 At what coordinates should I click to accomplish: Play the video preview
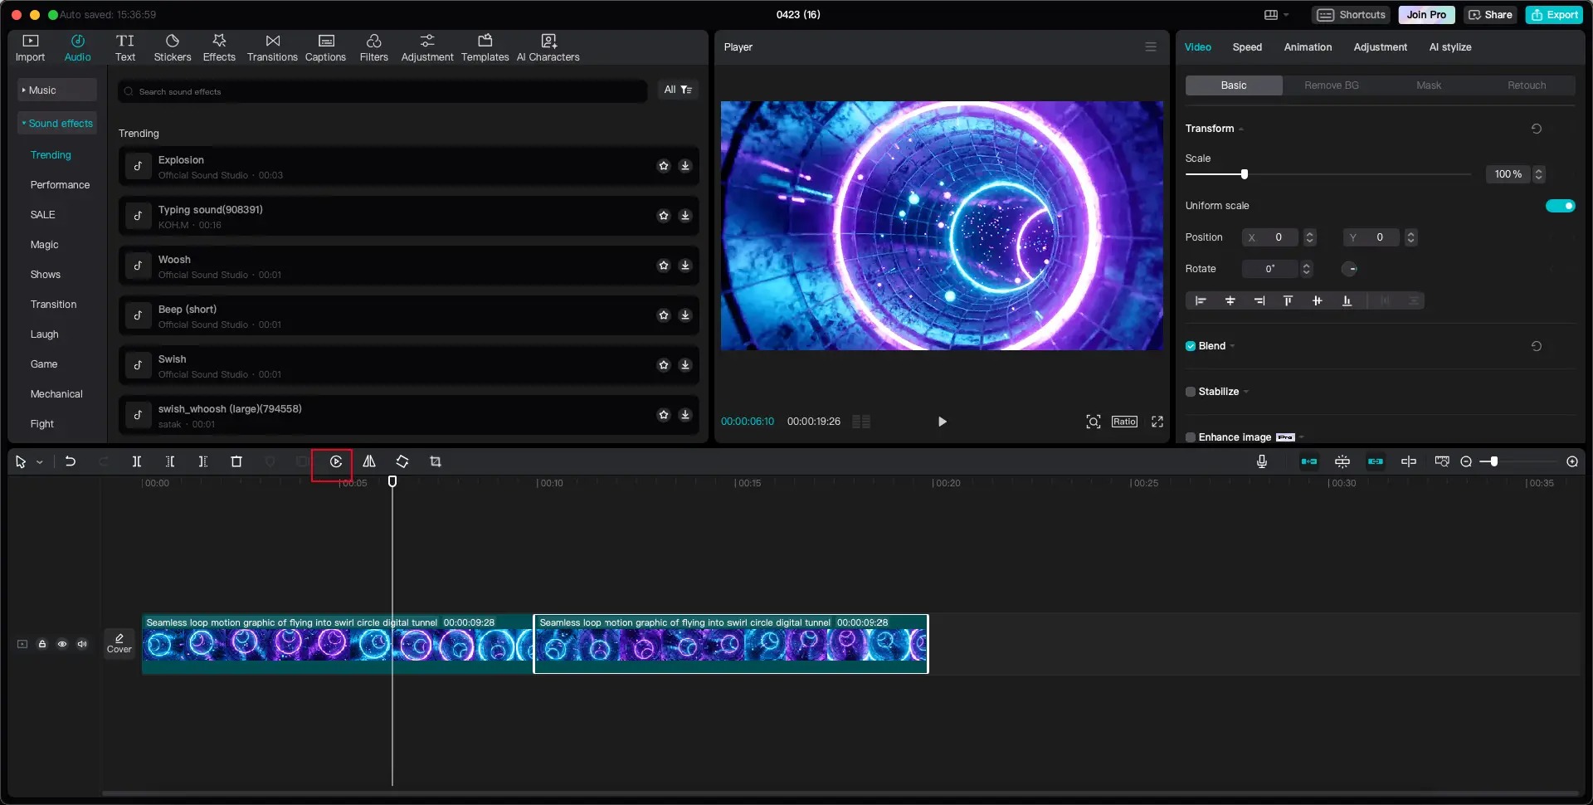942,422
